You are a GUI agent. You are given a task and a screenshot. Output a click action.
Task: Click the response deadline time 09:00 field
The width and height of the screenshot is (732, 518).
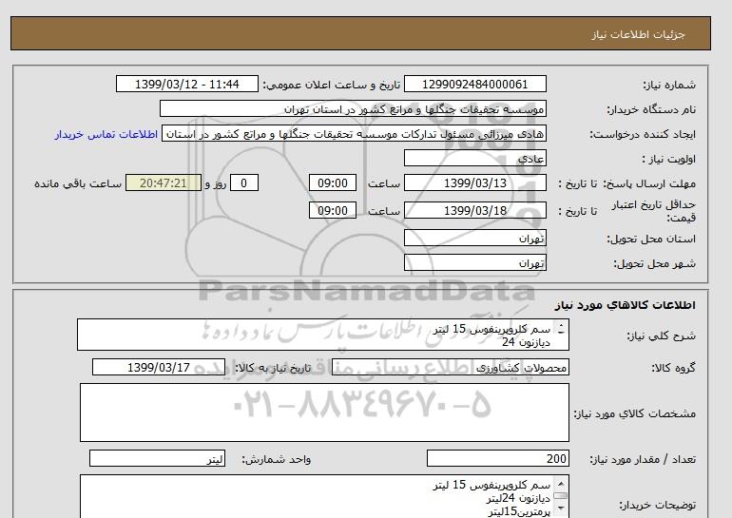333,182
